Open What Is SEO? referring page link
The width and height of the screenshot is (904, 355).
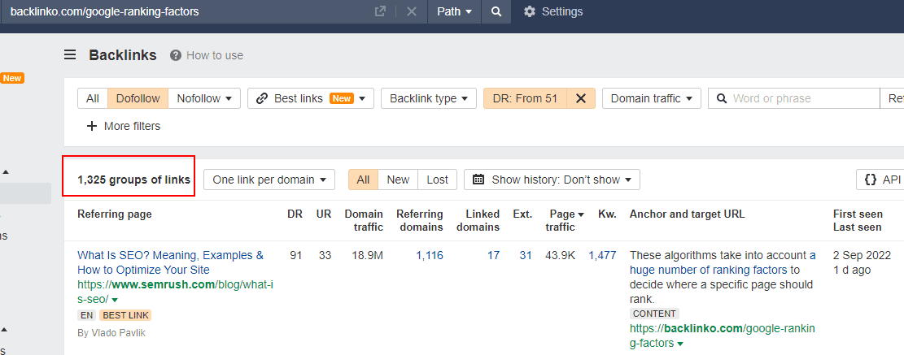[x=171, y=262]
